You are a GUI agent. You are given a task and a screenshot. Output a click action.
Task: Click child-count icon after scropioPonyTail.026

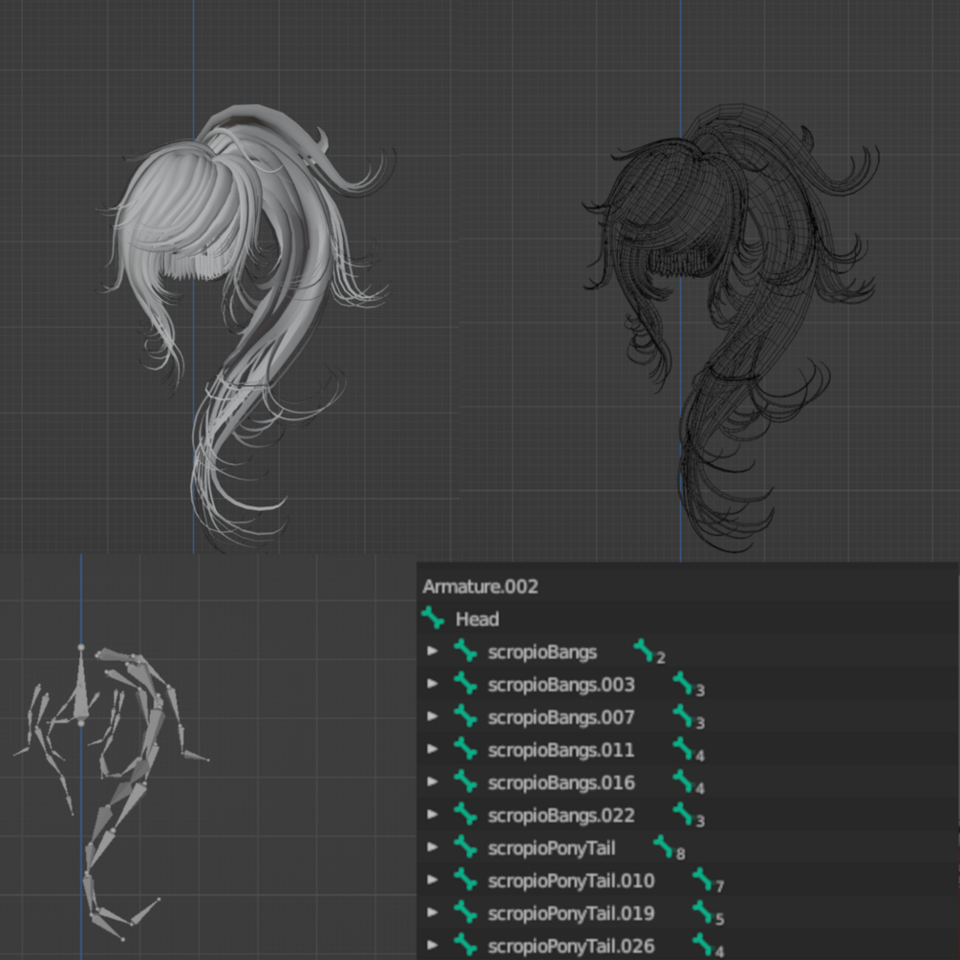click(708, 946)
